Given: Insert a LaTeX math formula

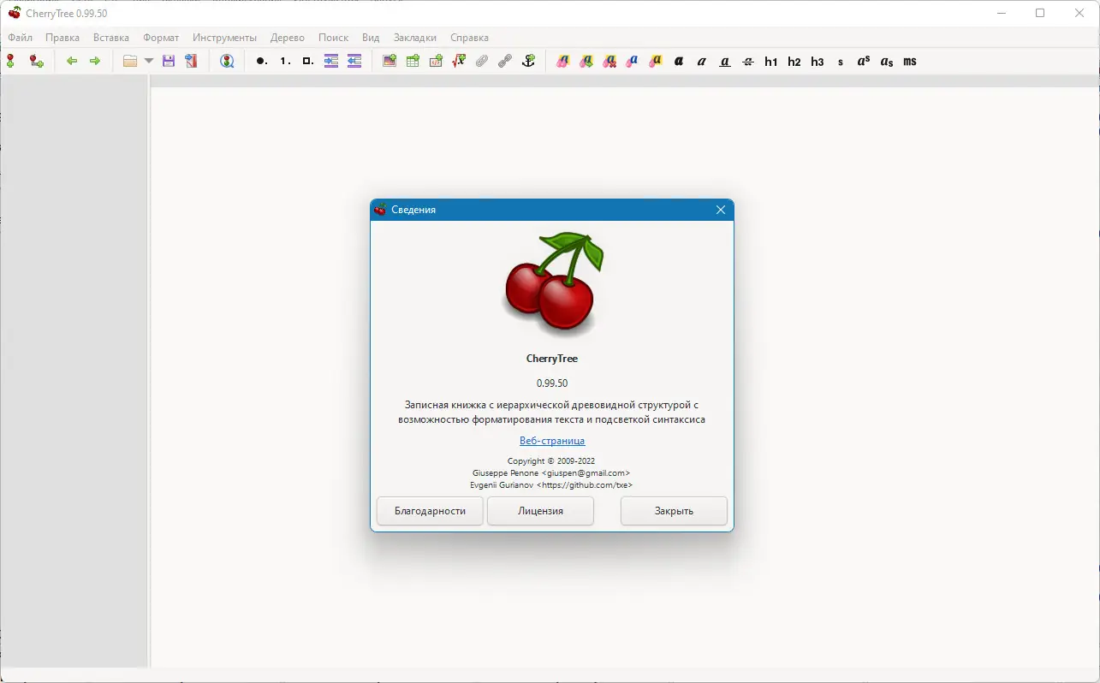Looking at the screenshot, I should point(459,61).
